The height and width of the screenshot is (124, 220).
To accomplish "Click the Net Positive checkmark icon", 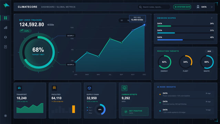I will click(126, 112).
